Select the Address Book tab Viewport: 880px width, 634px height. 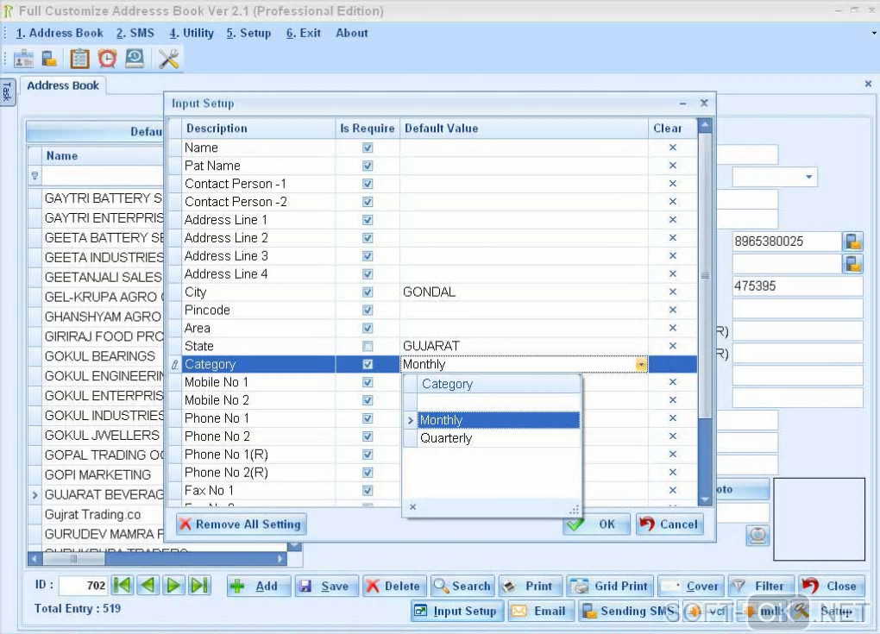coord(63,85)
